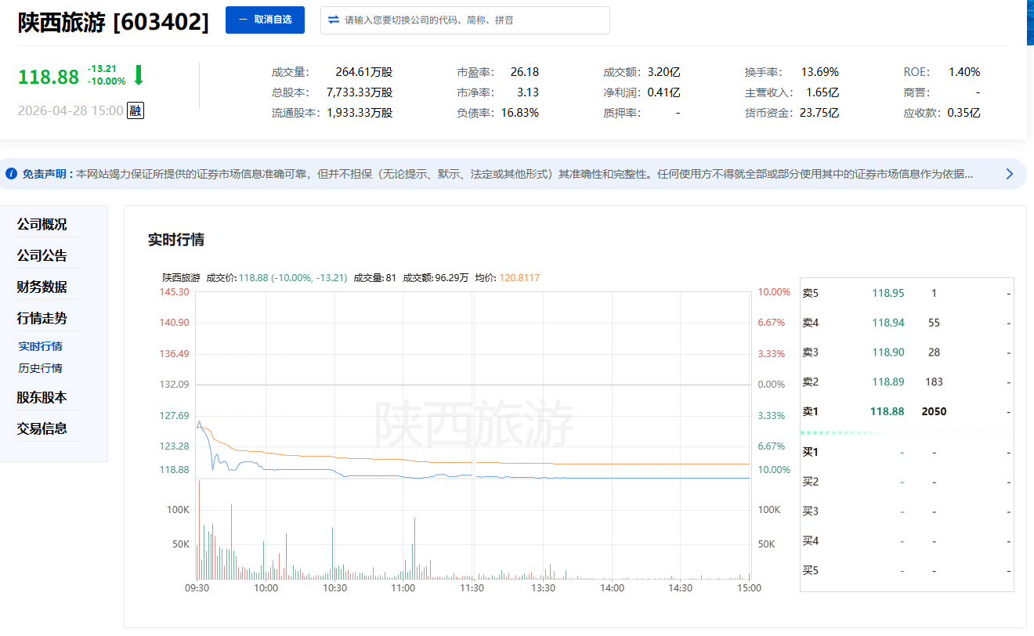Screen dimensions: 1034x636
Task: Click the 净利润 value 0.41亿
Action: 663,92
